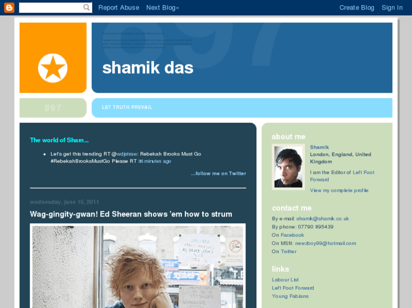Open the Ed Sheeran post title
Viewport: 412px width, 308px height.
(x=131, y=214)
